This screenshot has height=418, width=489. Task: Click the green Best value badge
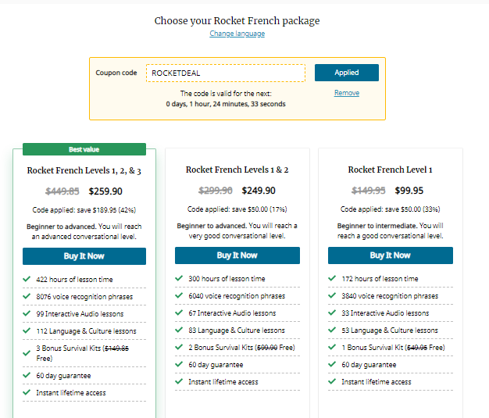[84, 149]
